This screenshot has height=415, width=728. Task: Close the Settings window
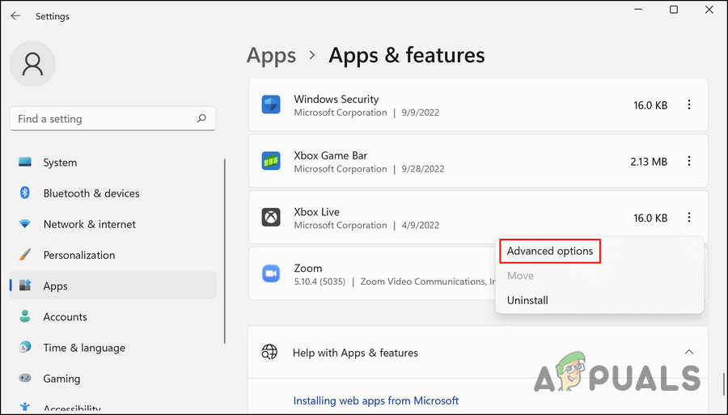pyautogui.click(x=709, y=9)
